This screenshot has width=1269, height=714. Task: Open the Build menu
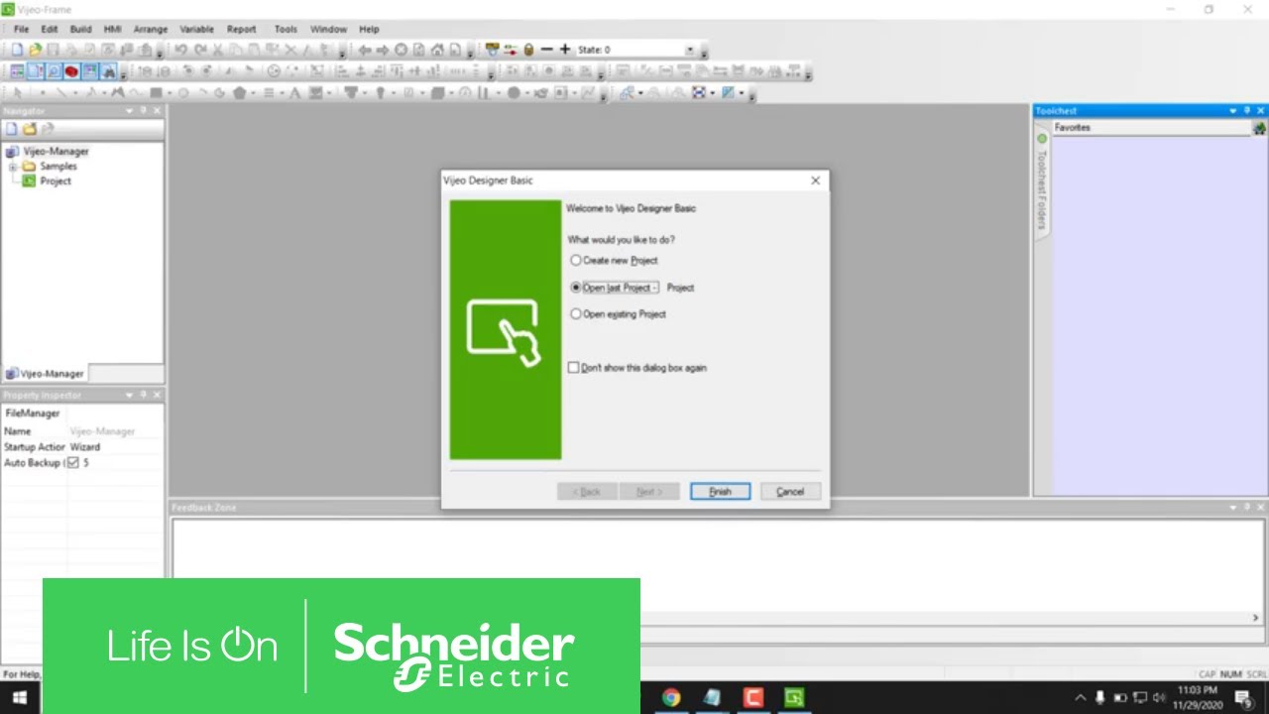point(80,29)
